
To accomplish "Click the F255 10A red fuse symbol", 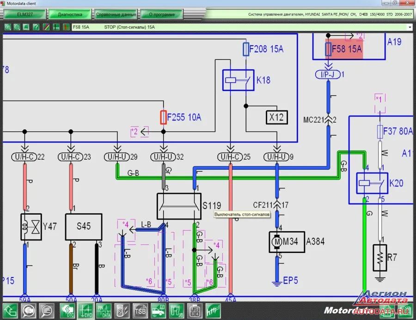I will coord(164,117).
